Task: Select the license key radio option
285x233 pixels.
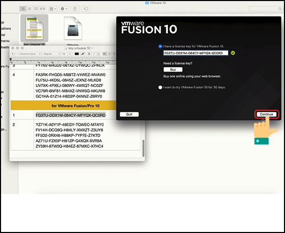Action: pos(160,47)
